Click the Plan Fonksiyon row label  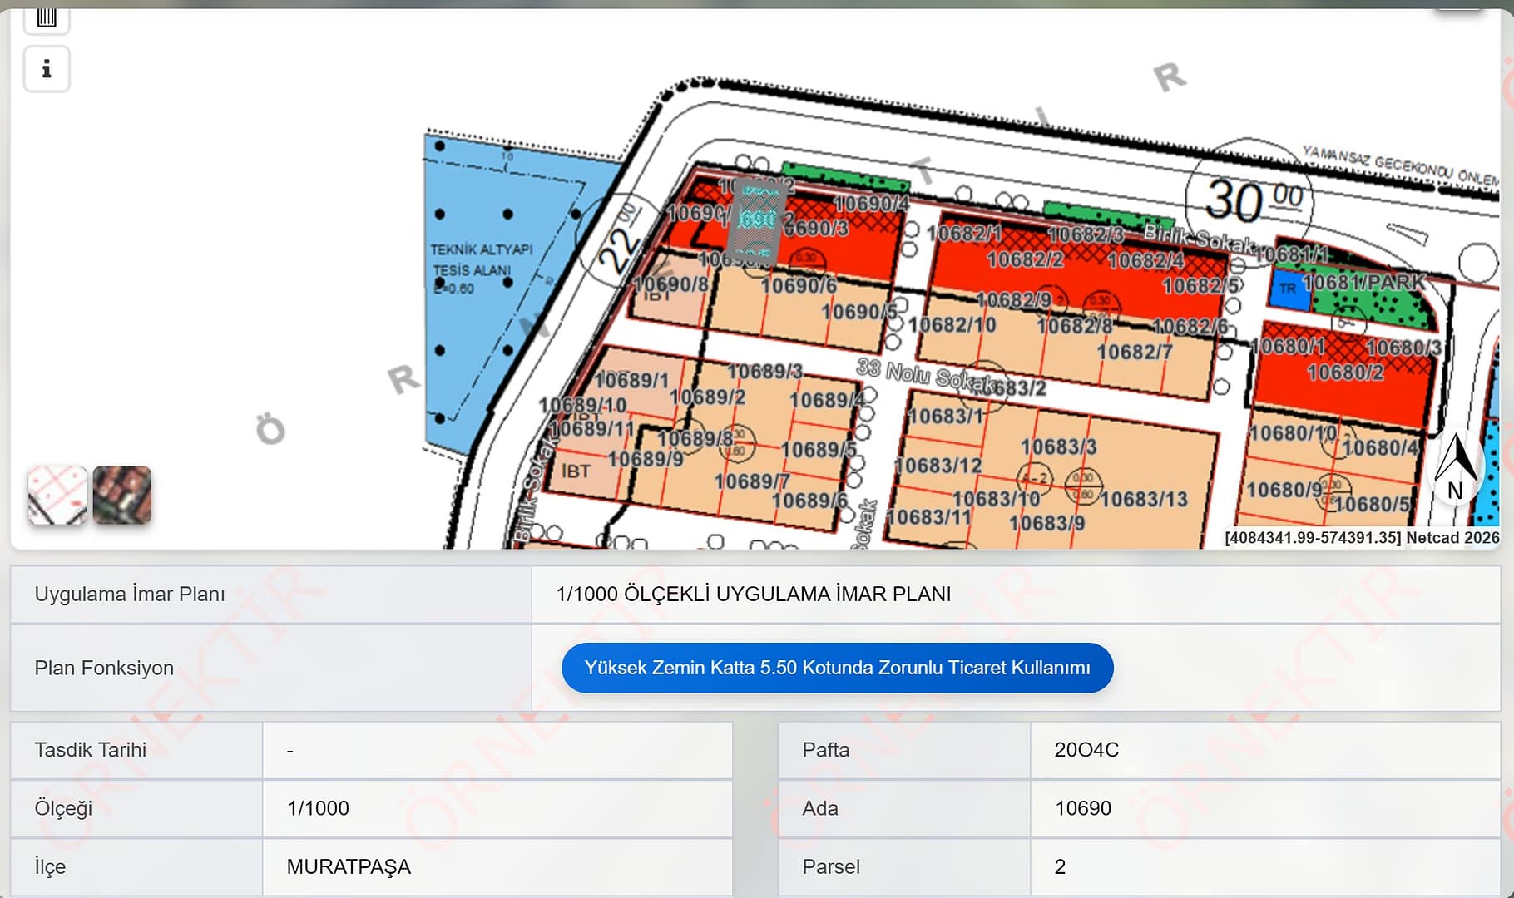(x=104, y=669)
